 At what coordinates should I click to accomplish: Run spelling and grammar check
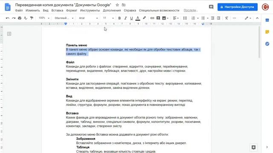pos(26,18)
